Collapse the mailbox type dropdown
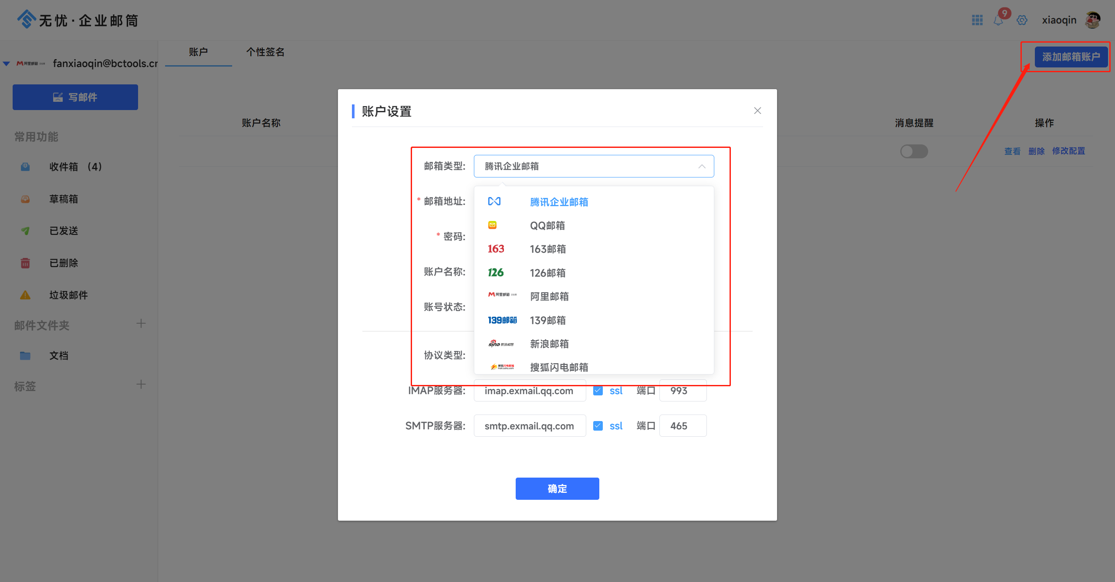This screenshot has height=582, width=1115. pos(701,167)
